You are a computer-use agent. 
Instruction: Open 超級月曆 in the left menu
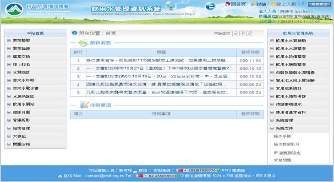pyautogui.click(x=21, y=112)
